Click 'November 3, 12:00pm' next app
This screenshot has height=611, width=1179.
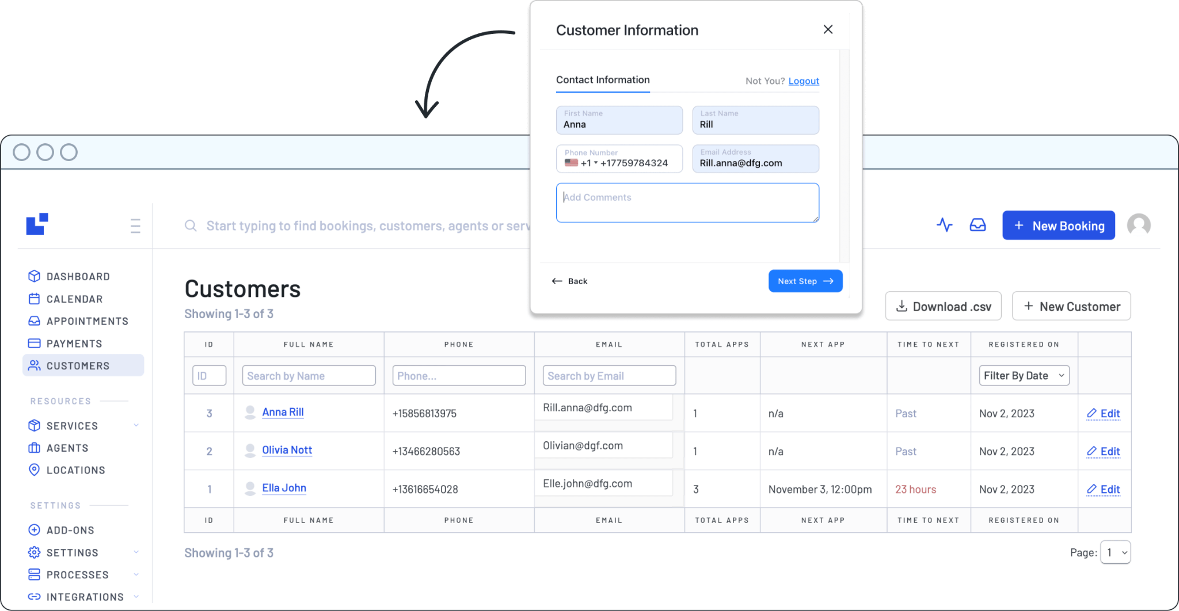tap(820, 489)
